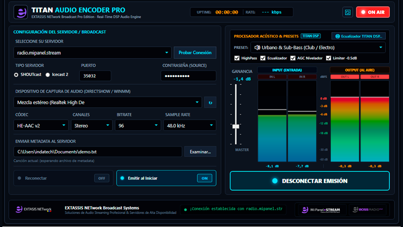The width and height of the screenshot is (403, 227).
Task: Click the Puerto input field 35032
Action: coord(95,76)
